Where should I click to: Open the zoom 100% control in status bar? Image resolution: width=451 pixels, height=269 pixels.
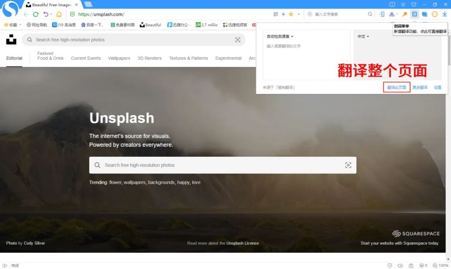[x=441, y=266]
